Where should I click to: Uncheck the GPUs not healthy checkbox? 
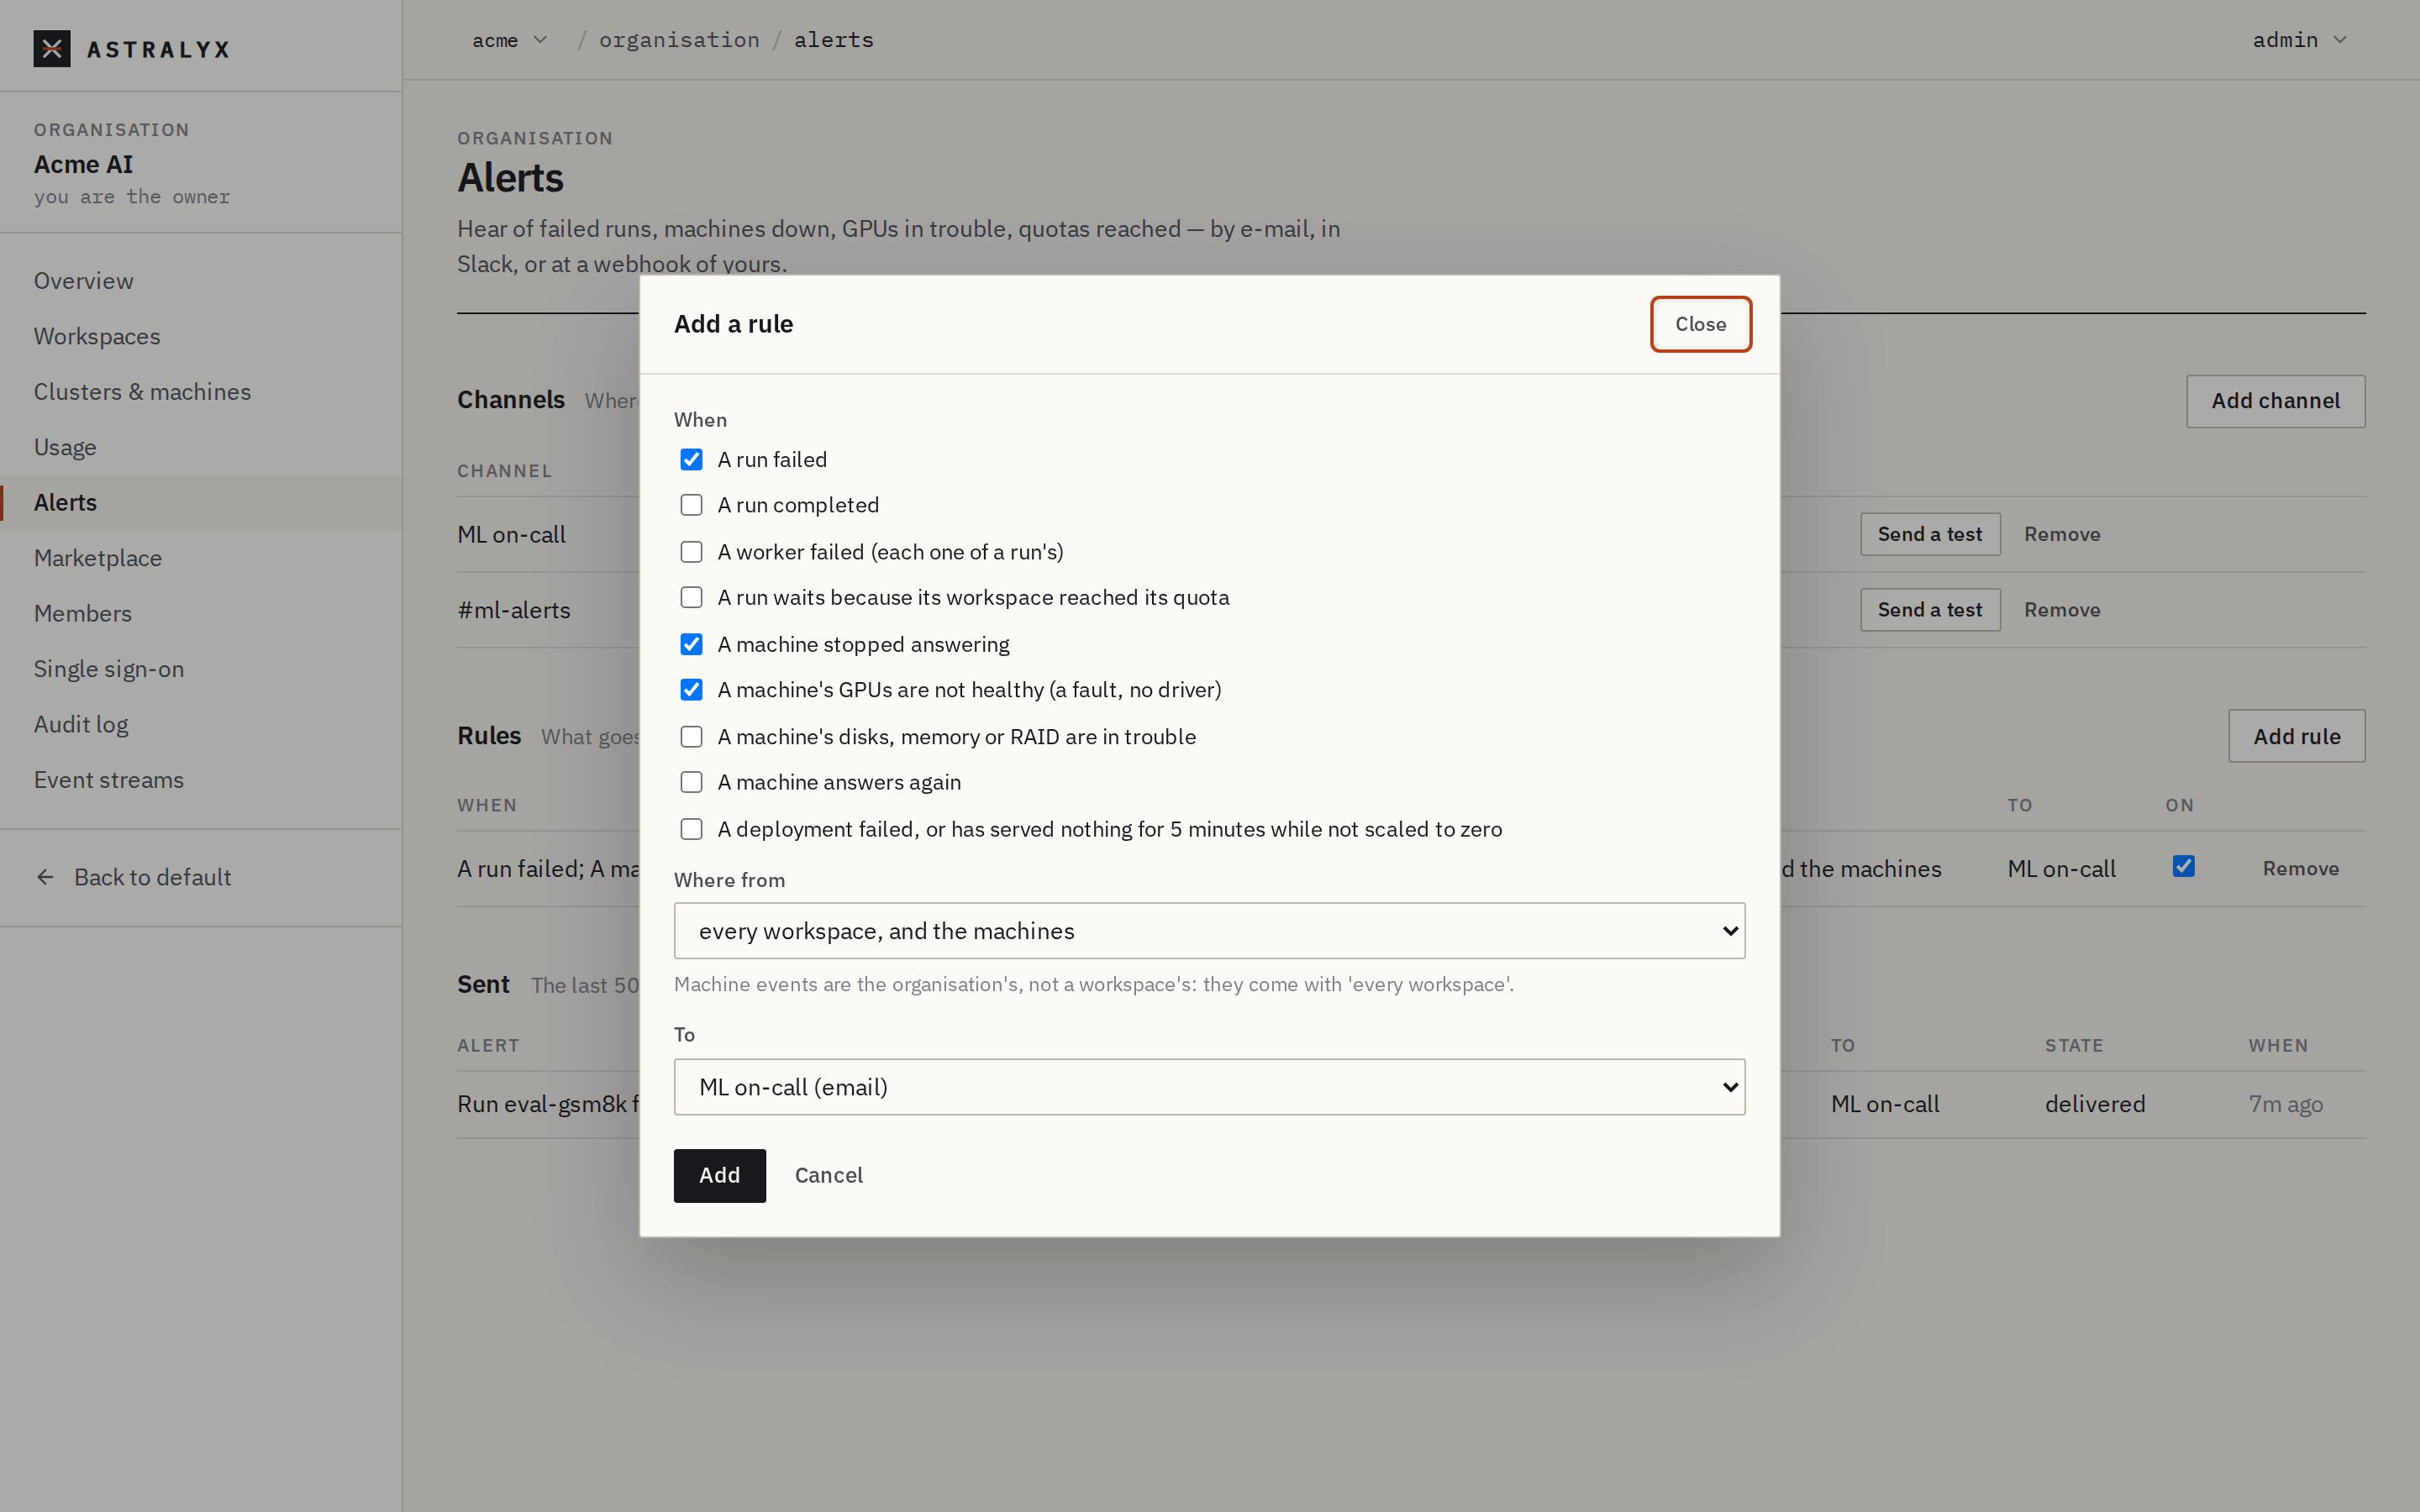(691, 690)
